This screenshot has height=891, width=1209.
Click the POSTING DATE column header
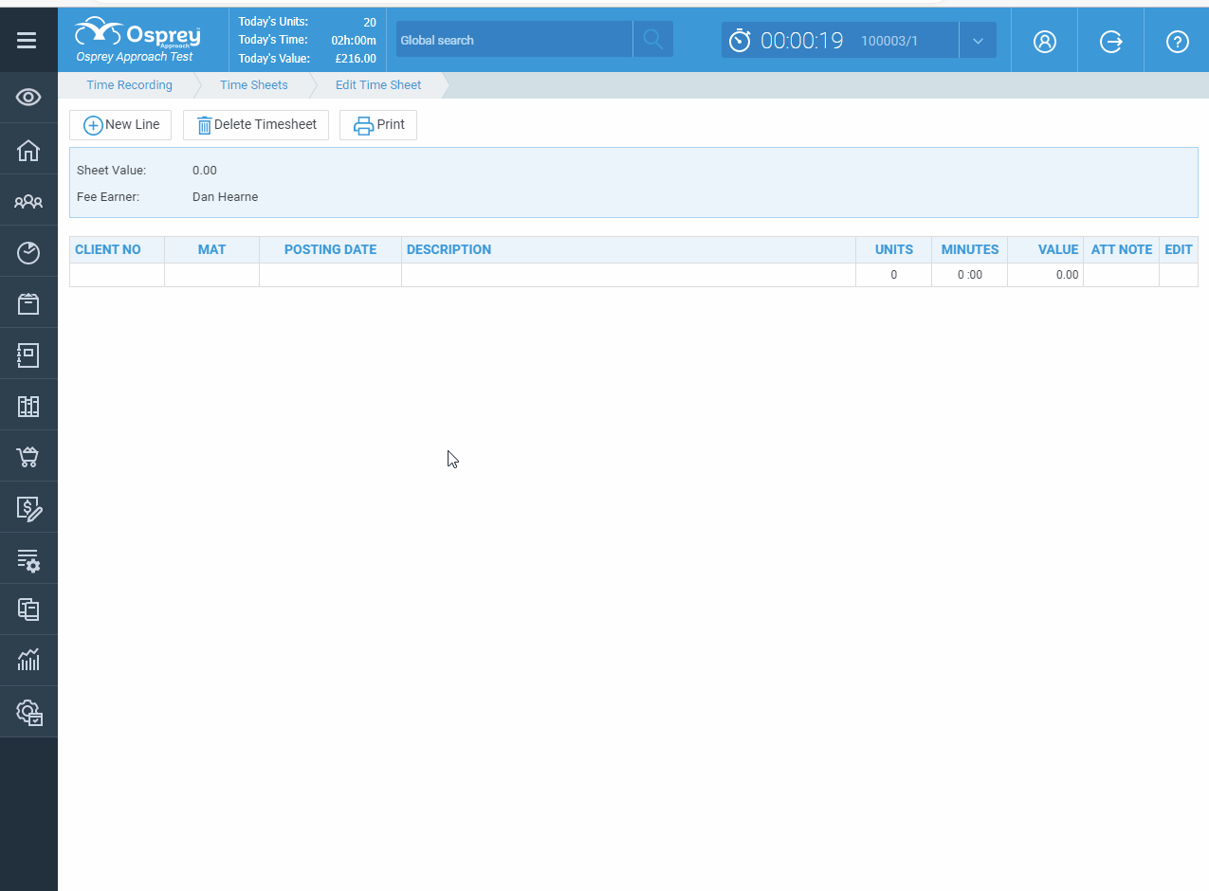(330, 249)
